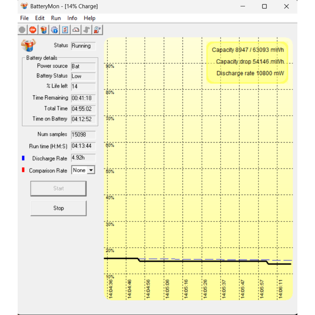This screenshot has width=315, height=315.
Task: Expand the Comparison Rate dropdown arrow
Action: point(91,170)
